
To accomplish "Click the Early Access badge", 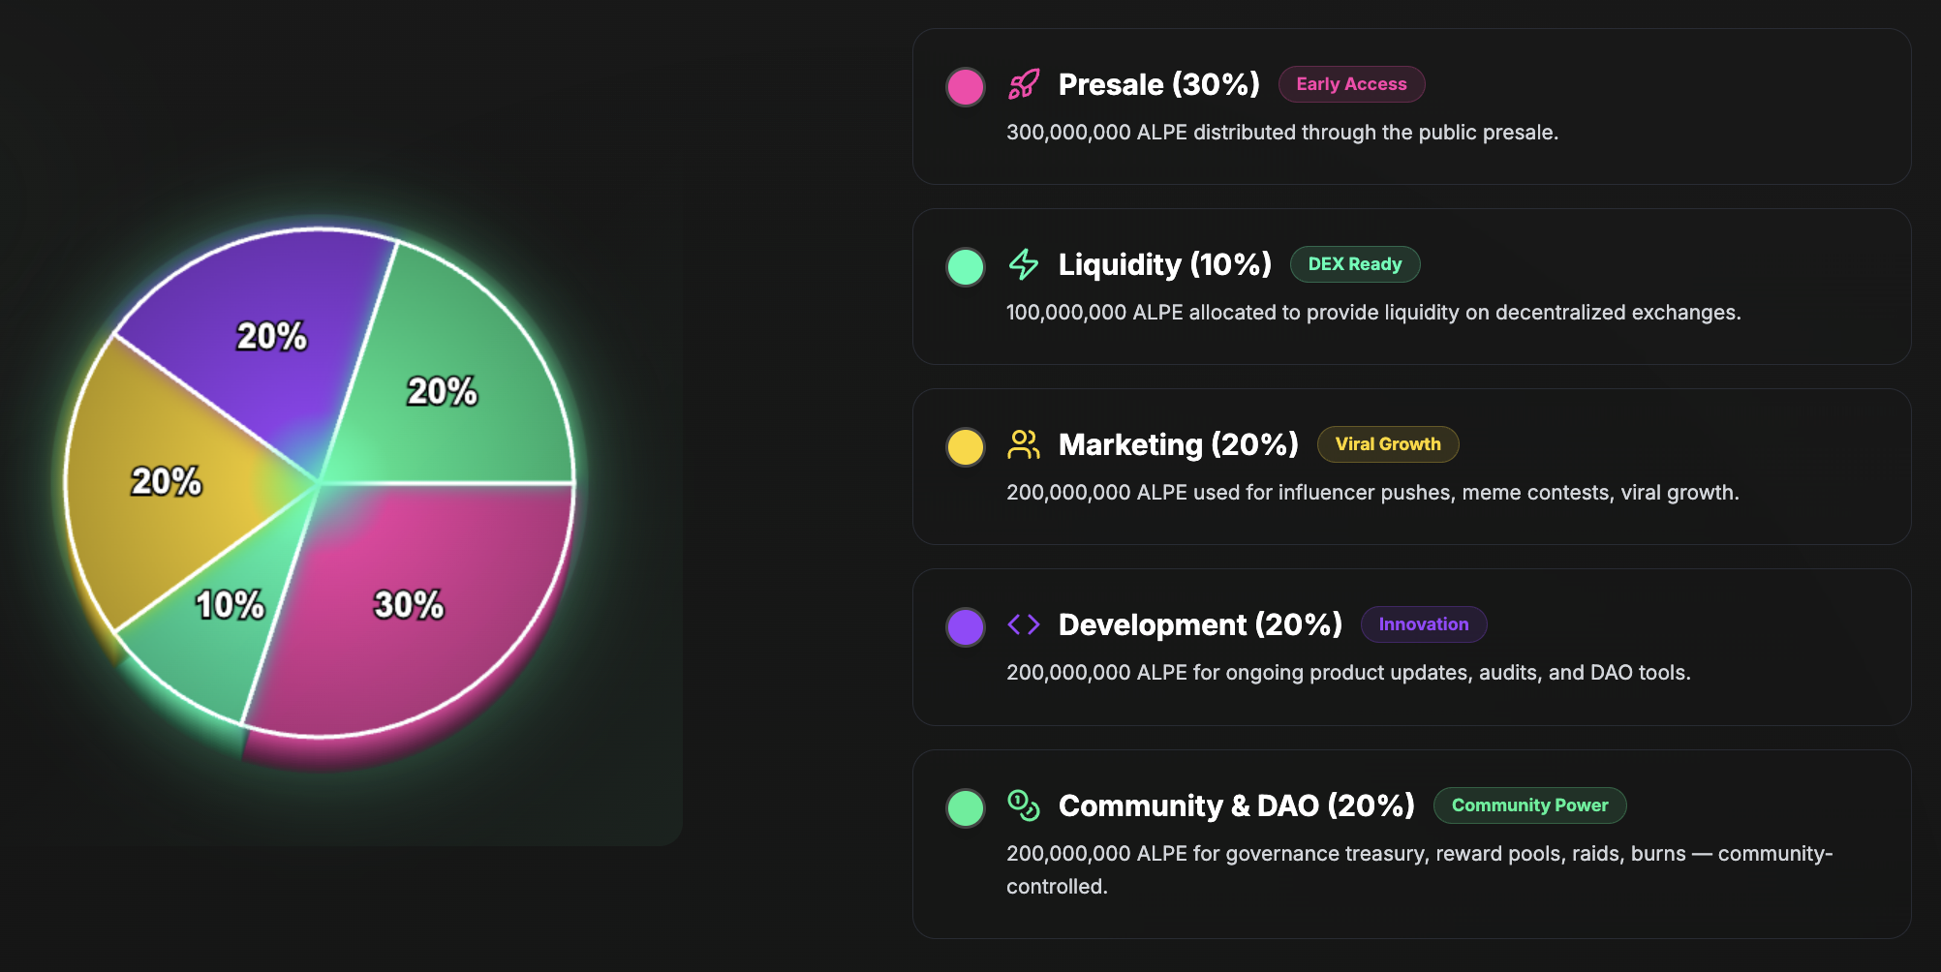I will 1351,84.
